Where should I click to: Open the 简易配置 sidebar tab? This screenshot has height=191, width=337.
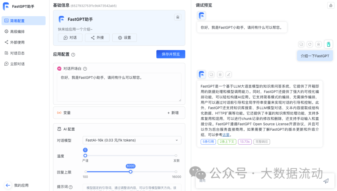(x=24, y=21)
